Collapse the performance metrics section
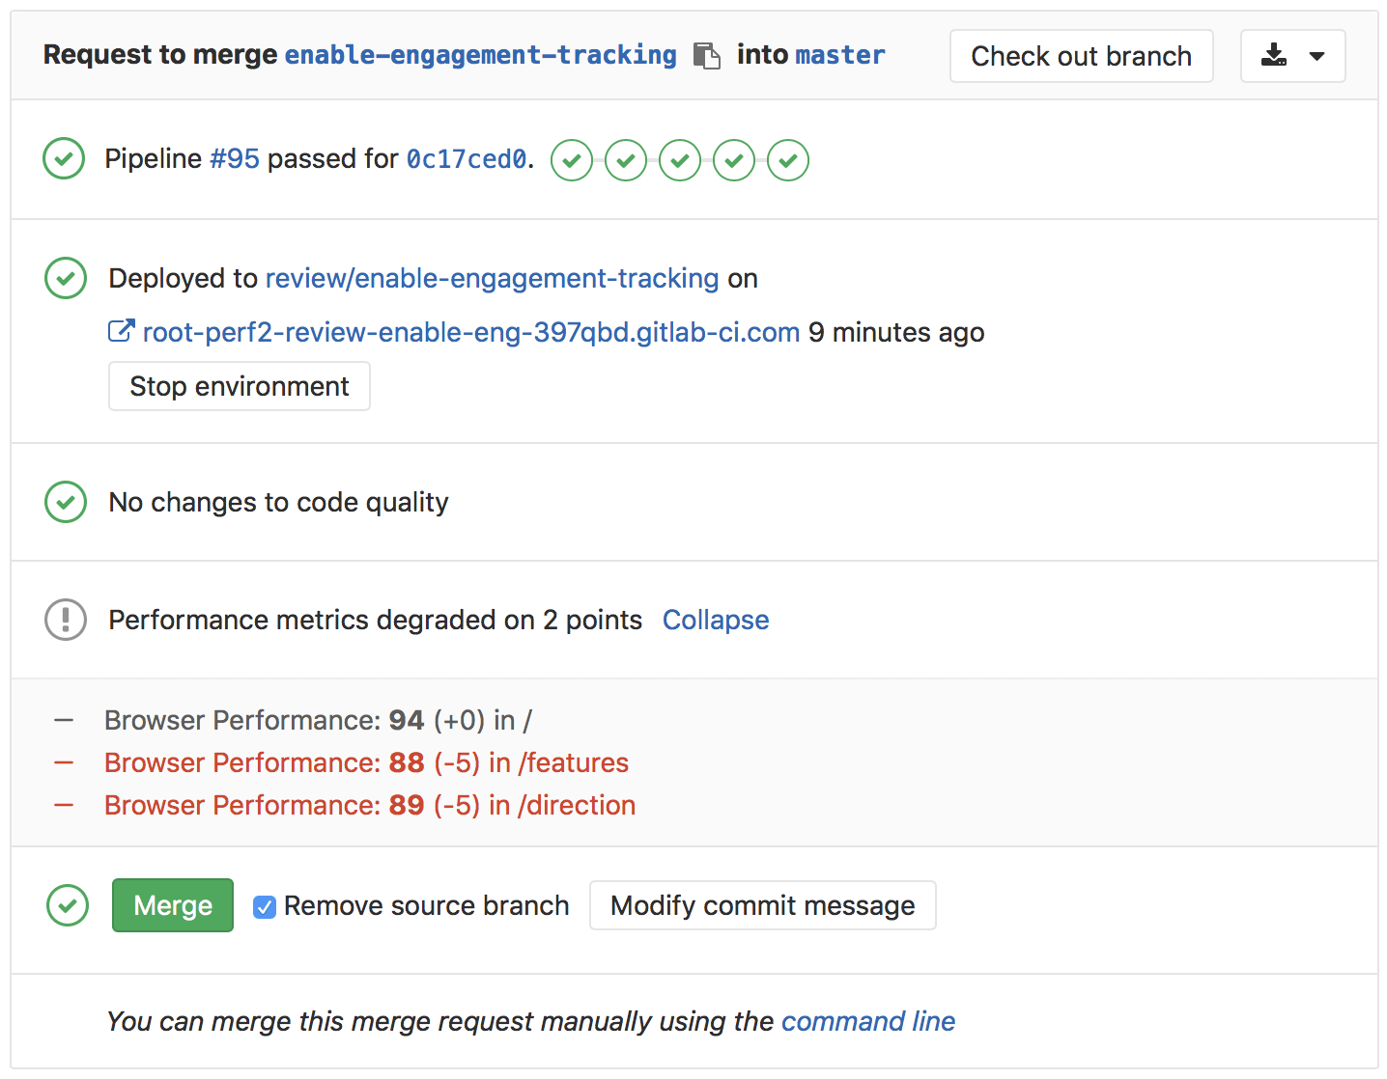1387x1079 pixels. click(716, 620)
